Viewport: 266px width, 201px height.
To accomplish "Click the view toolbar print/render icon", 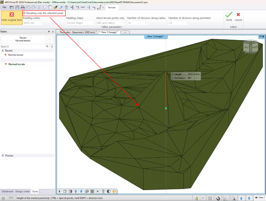I will pos(87,191).
